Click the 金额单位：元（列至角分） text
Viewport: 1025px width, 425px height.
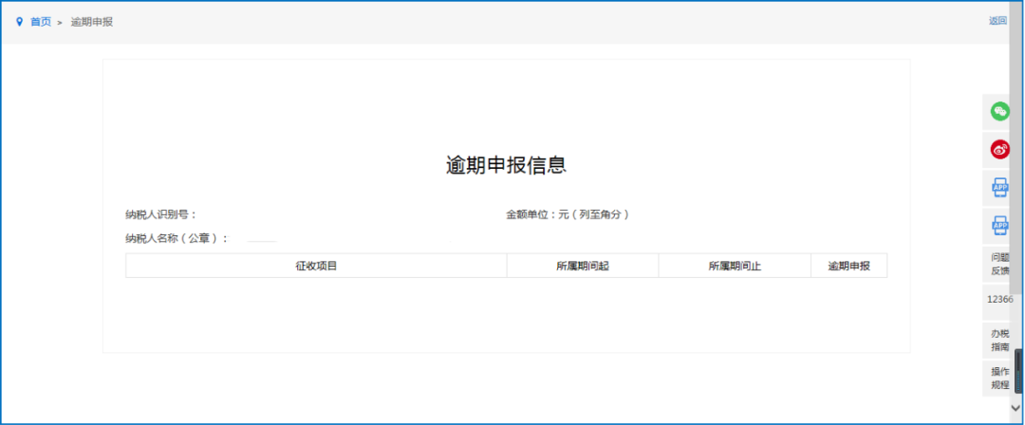click(568, 214)
